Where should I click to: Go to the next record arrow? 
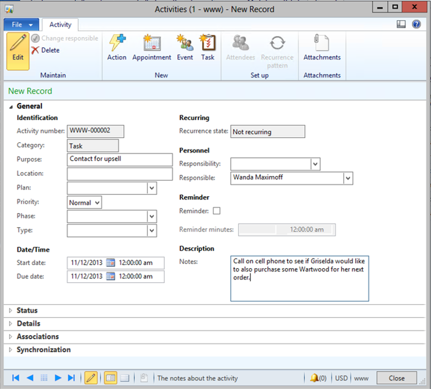pos(58,378)
